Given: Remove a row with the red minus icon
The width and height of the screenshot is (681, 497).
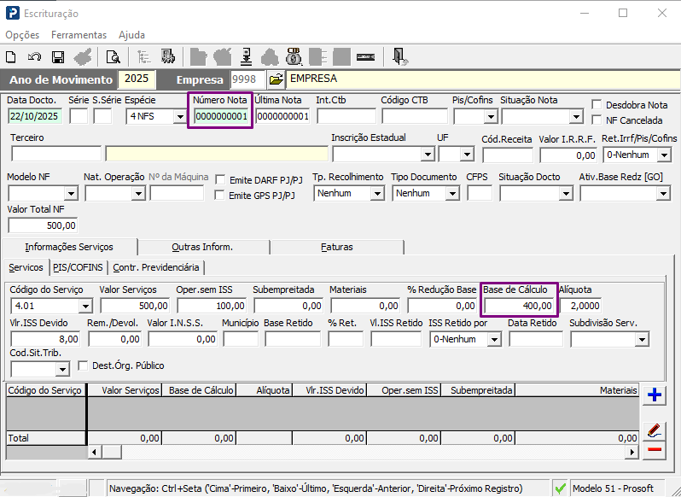Looking at the screenshot, I should (x=655, y=449).
